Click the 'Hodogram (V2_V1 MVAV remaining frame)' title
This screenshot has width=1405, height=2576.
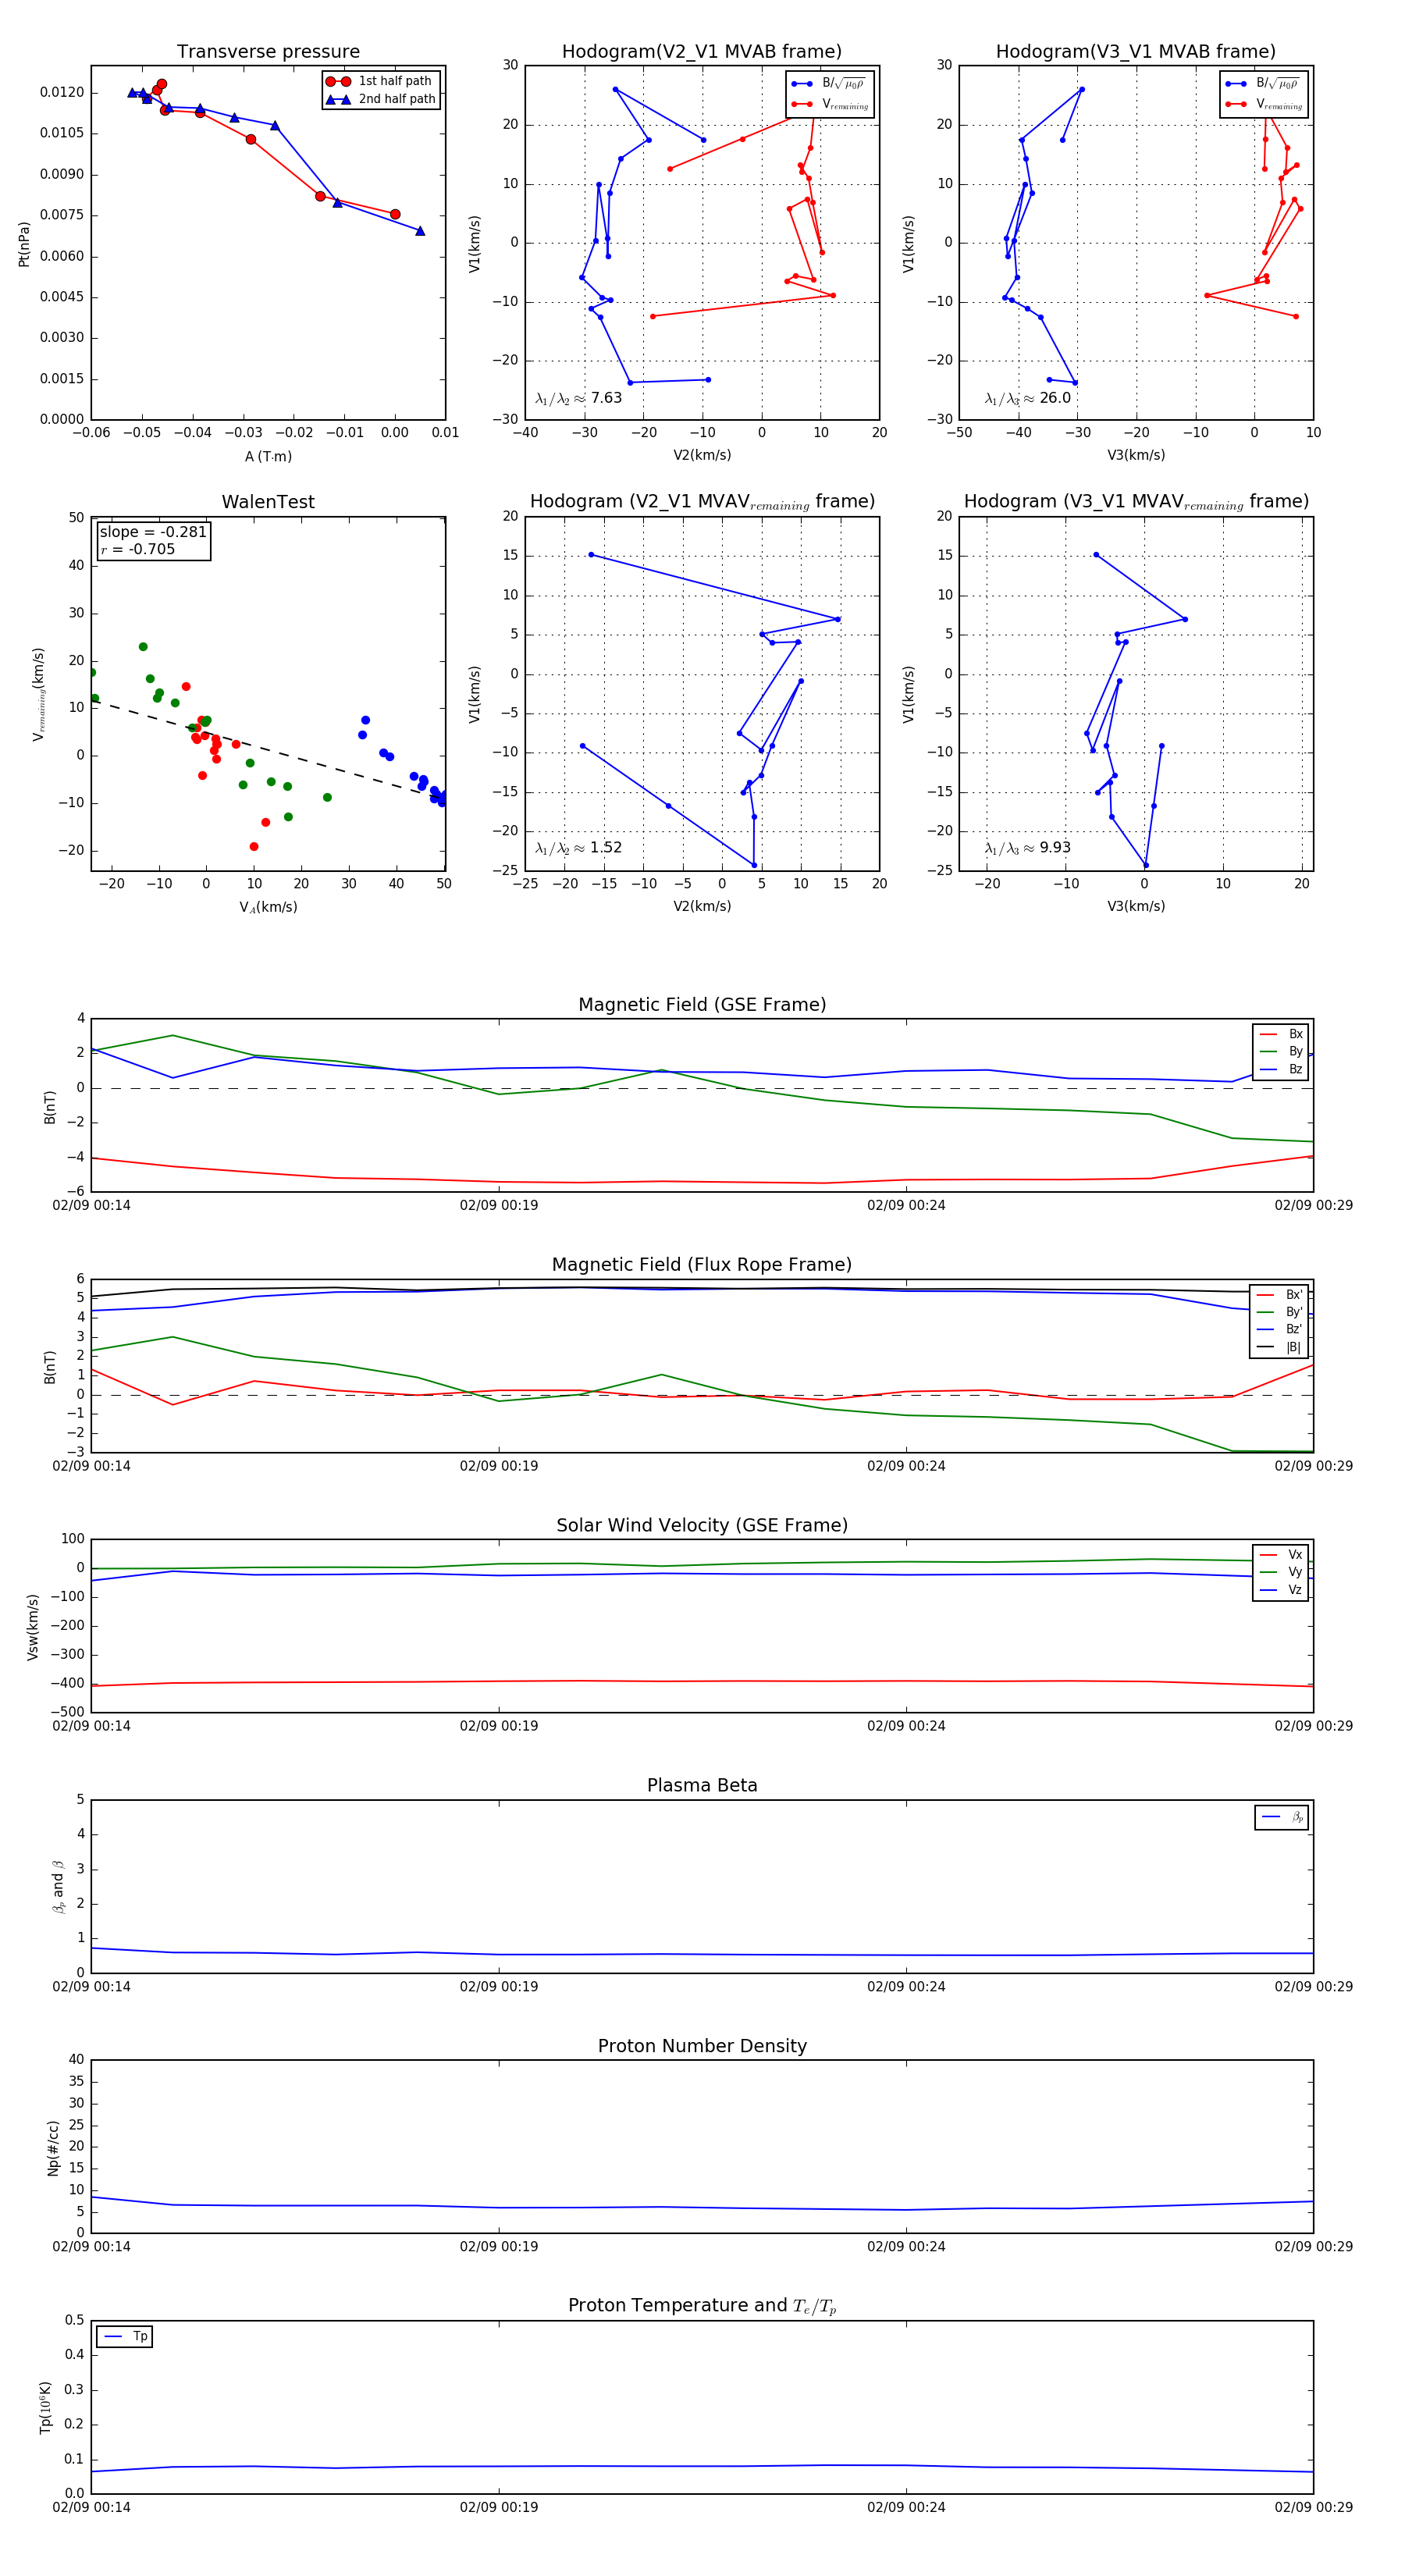click(x=702, y=502)
